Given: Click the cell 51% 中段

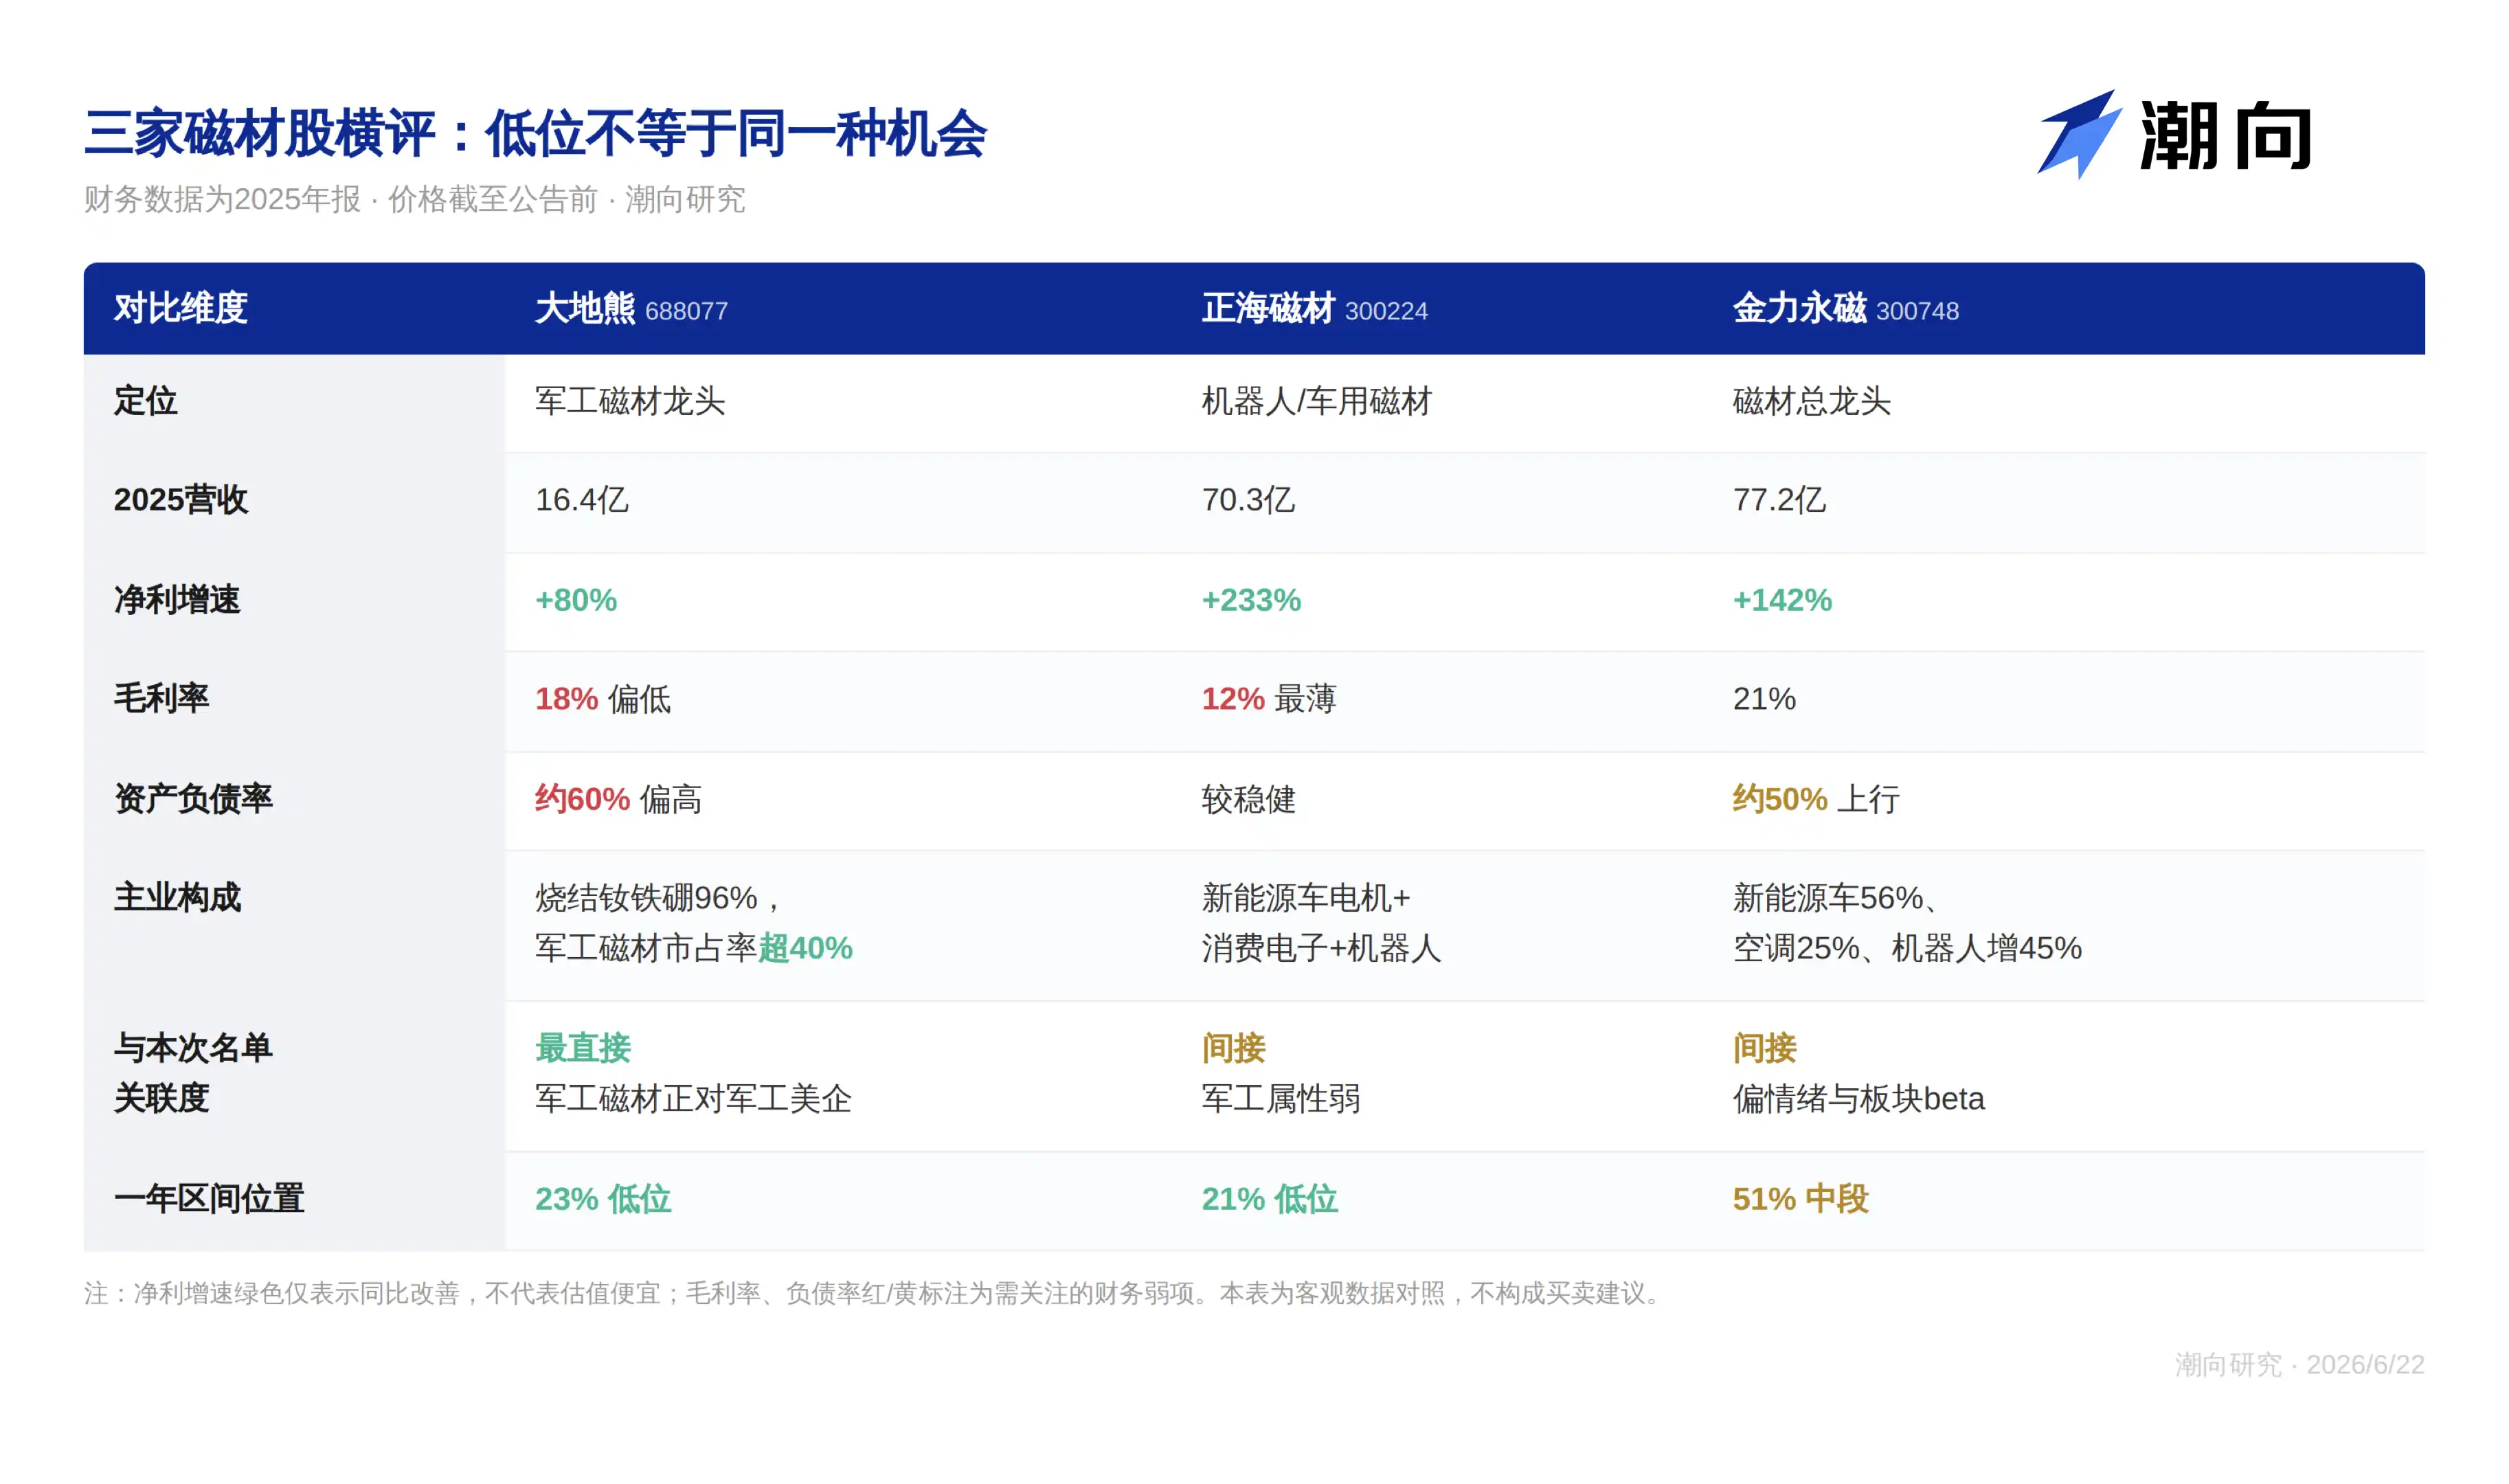Looking at the screenshot, I should pos(1800,1199).
